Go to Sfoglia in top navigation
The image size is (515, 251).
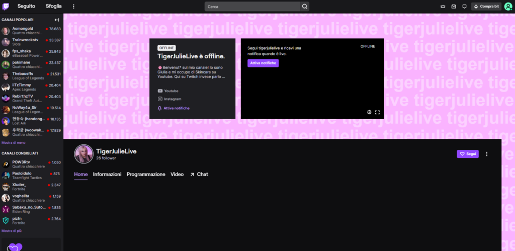click(x=53, y=6)
